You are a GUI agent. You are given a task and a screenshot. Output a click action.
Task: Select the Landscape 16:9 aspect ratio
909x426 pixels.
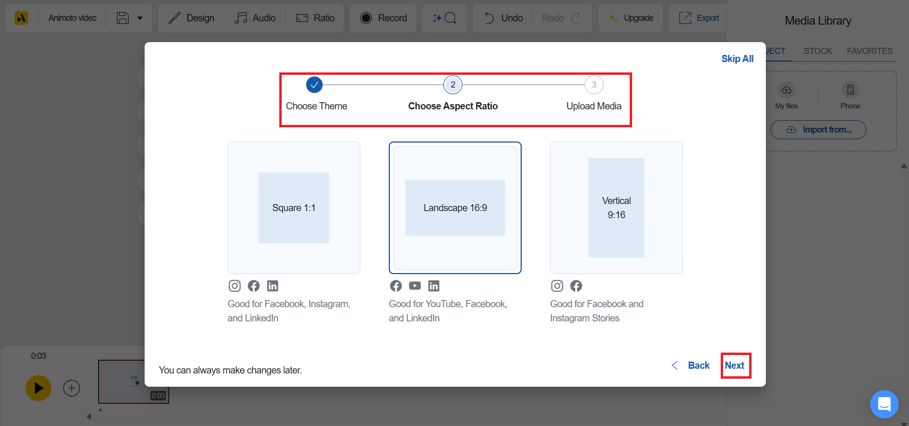455,208
